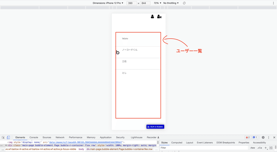Image resolution: width=277 pixels, height=152 pixels.
Task: Focus the styles Filter input field
Action: tap(204, 148)
